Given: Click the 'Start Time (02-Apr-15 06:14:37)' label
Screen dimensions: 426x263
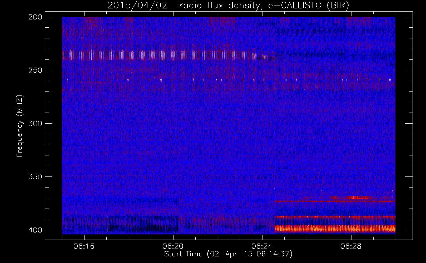Looking at the screenshot, I should 228,254.
